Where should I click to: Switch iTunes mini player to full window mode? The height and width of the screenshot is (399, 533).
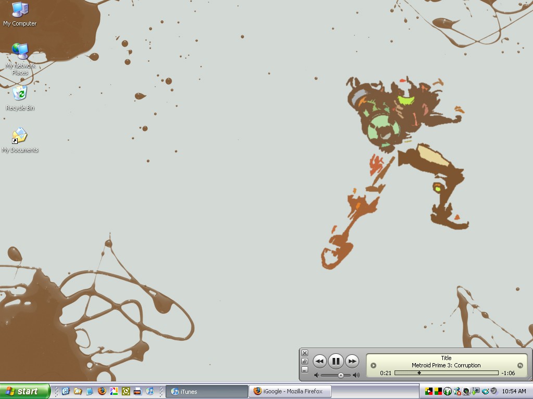point(304,361)
